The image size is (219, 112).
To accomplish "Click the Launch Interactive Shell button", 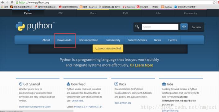I will click(108, 48).
